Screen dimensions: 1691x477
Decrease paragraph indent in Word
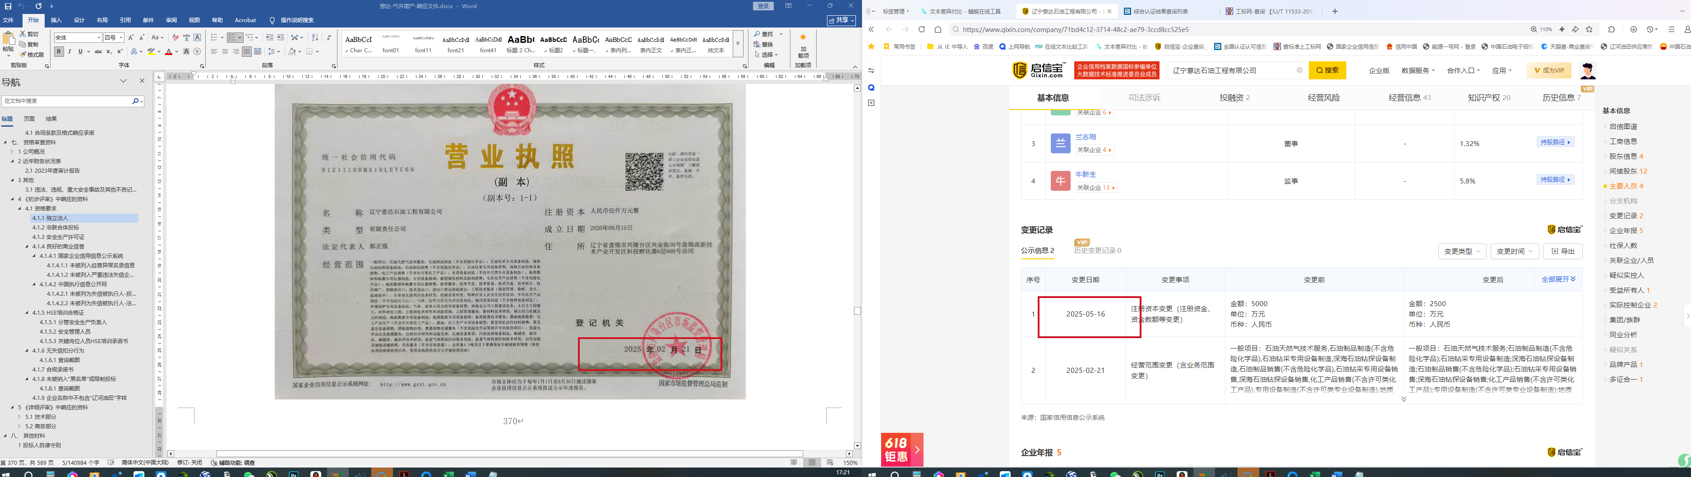pyautogui.click(x=270, y=37)
